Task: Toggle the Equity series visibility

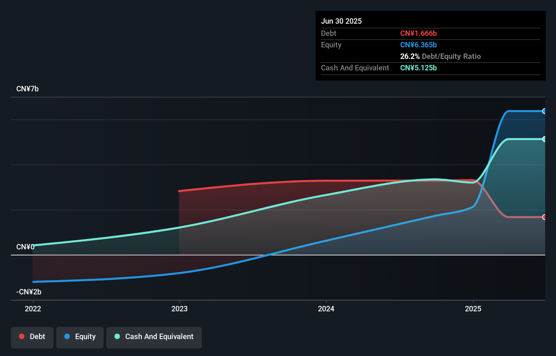Action: click(x=80, y=337)
